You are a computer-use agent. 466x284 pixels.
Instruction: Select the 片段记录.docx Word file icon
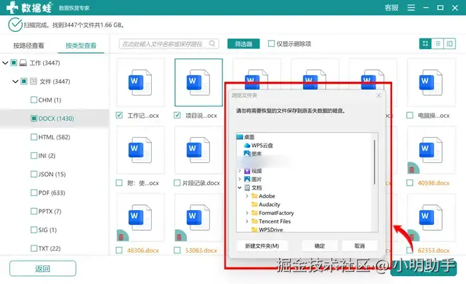pos(198,150)
